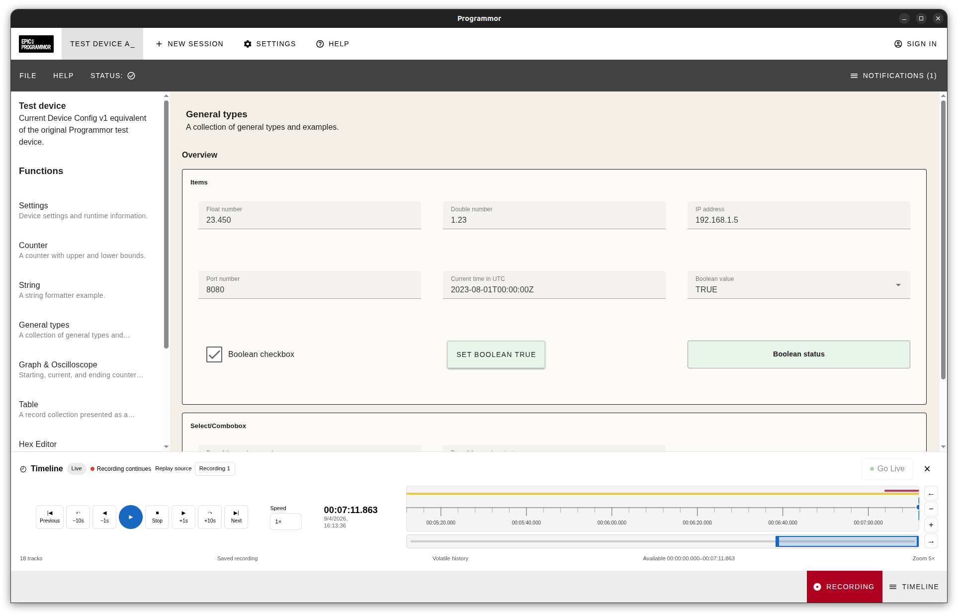Image resolution: width=958 pixels, height=615 pixels.
Task: Step forward 1 second
Action: (183, 517)
